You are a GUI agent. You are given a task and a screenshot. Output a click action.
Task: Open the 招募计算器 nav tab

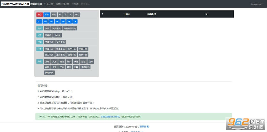click(36, 4)
